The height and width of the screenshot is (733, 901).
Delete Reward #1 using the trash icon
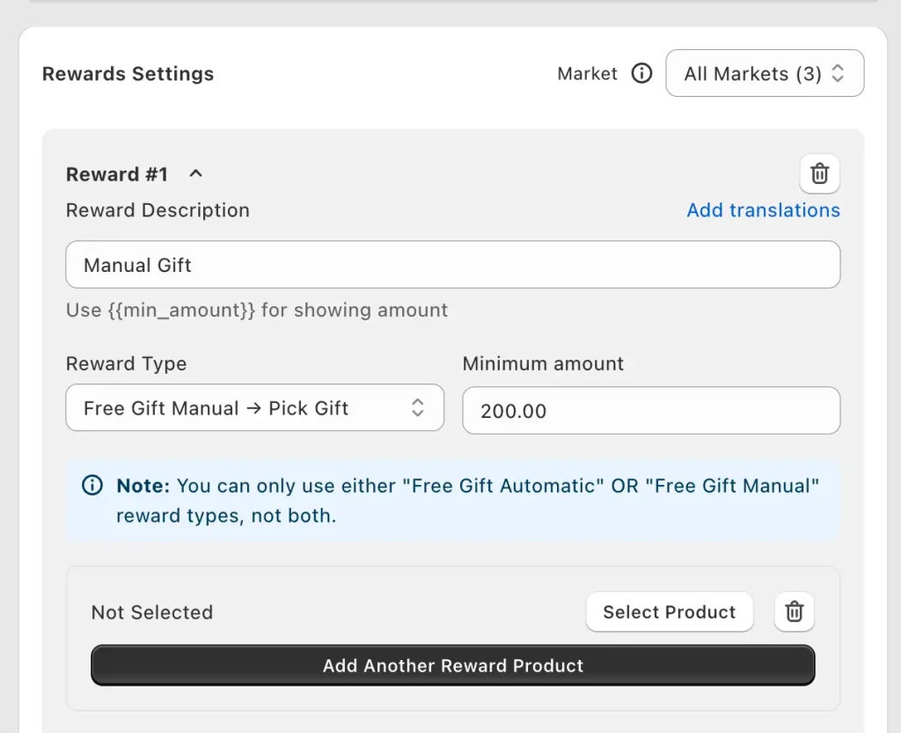click(x=819, y=174)
